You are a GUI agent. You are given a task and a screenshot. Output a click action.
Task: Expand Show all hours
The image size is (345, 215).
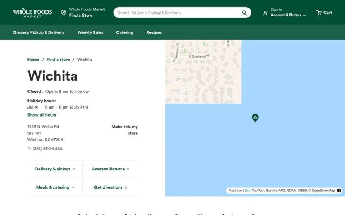pyautogui.click(x=42, y=115)
